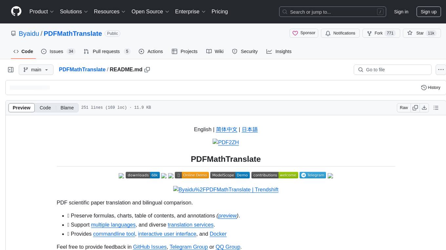Open the Insights tab

coord(279,51)
